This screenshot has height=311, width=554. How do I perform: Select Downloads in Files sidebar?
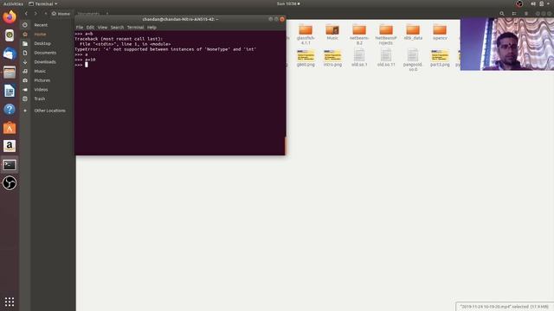click(x=45, y=61)
